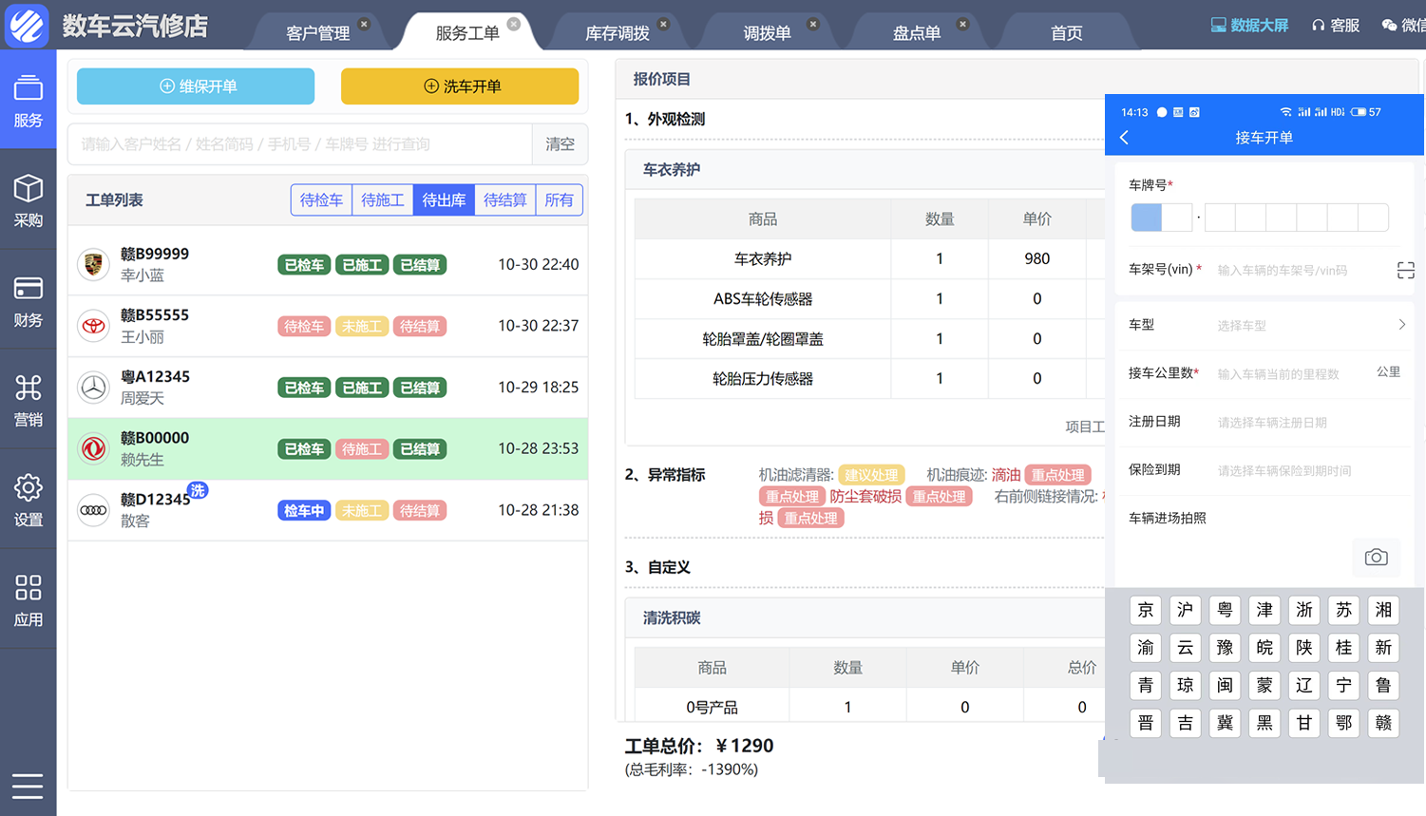Image resolution: width=1426 pixels, height=816 pixels.
Task: Open the 应用 apps grid icon
Action: coord(28,599)
